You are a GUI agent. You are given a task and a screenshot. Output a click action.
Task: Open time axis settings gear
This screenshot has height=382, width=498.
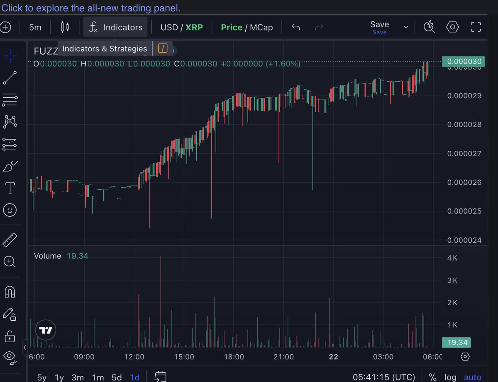pyautogui.click(x=465, y=357)
